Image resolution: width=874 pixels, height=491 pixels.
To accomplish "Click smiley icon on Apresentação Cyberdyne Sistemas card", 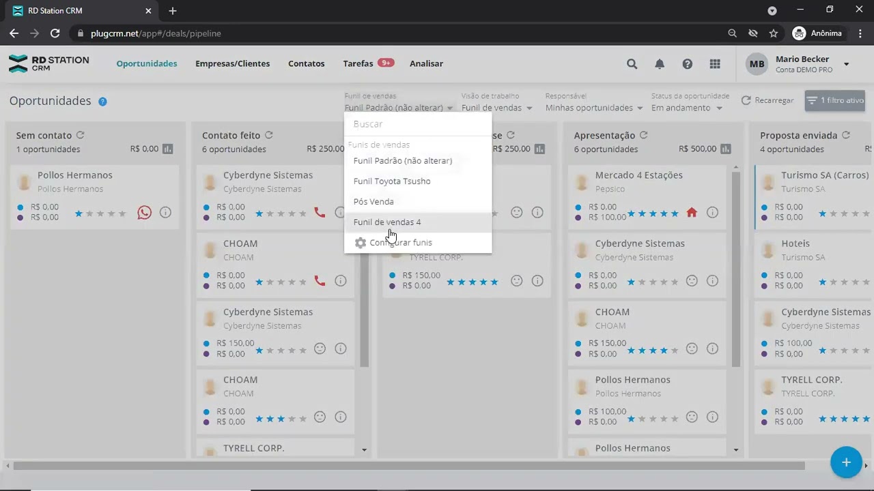I will coord(692,280).
